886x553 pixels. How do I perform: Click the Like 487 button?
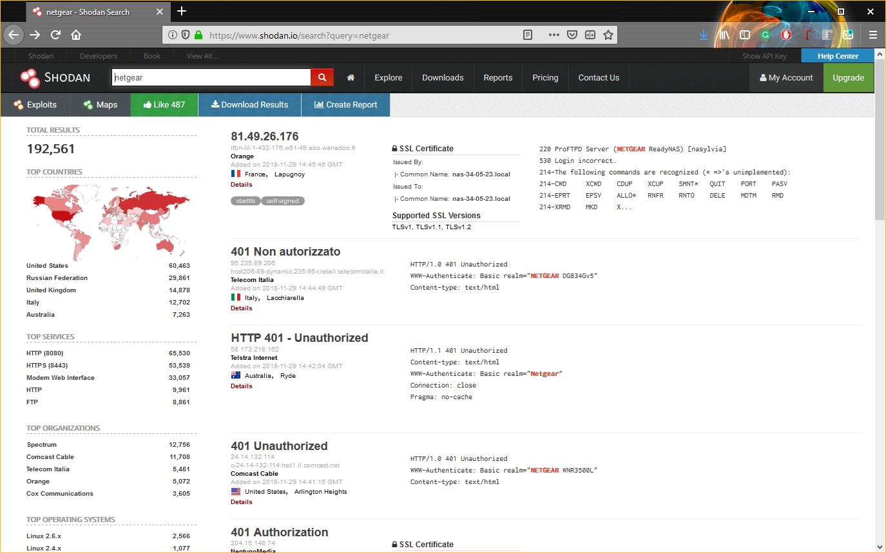[x=164, y=104]
